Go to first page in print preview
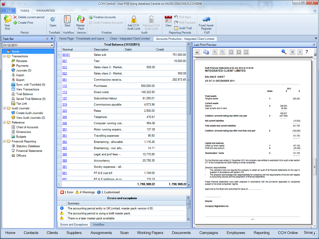The width and height of the screenshot is (319, 239). (x=292, y=52)
